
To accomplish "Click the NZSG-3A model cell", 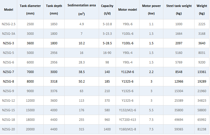I will point(8,34).
